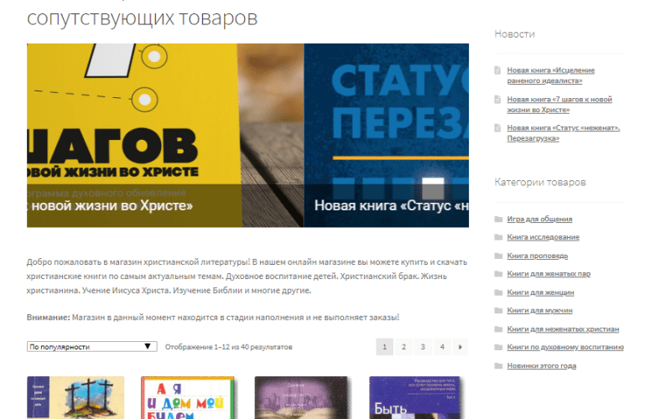Click document icon beside Статус «неженат» news item
Screen dimensions: 645x419
pos(498,128)
